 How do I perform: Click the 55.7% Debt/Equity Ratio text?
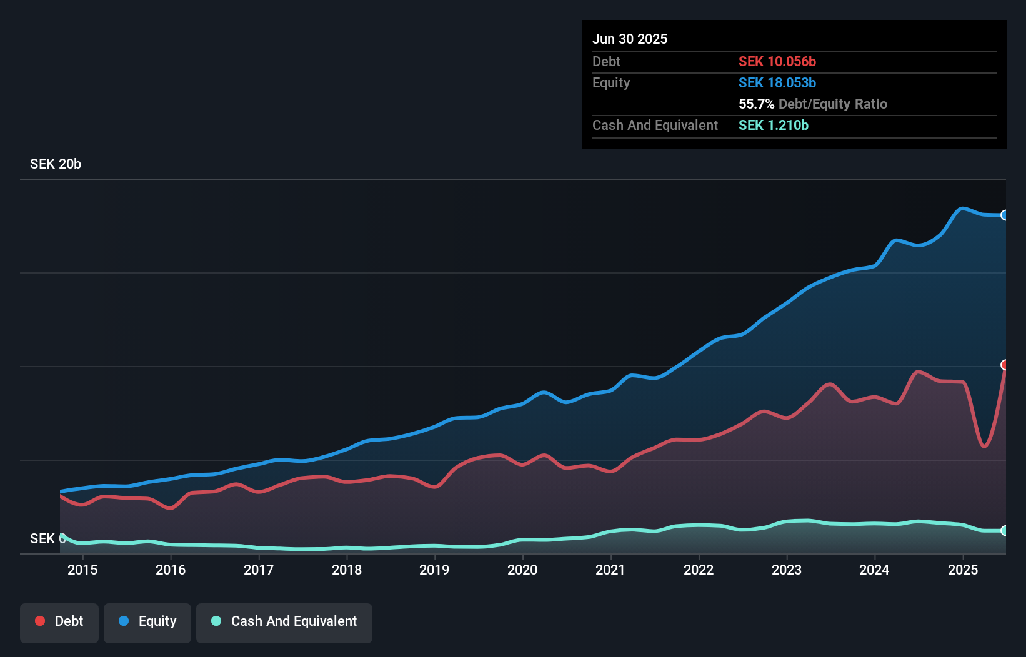coord(813,104)
